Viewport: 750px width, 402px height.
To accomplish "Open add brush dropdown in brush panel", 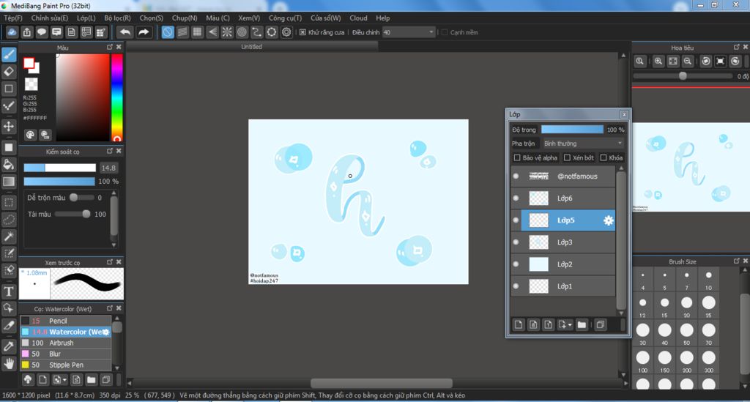I will [x=64, y=381].
